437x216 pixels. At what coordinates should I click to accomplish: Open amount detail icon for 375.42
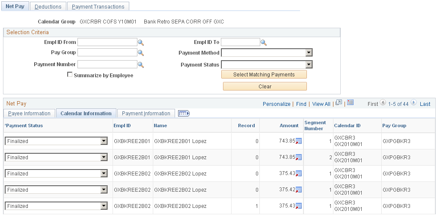(x=298, y=190)
